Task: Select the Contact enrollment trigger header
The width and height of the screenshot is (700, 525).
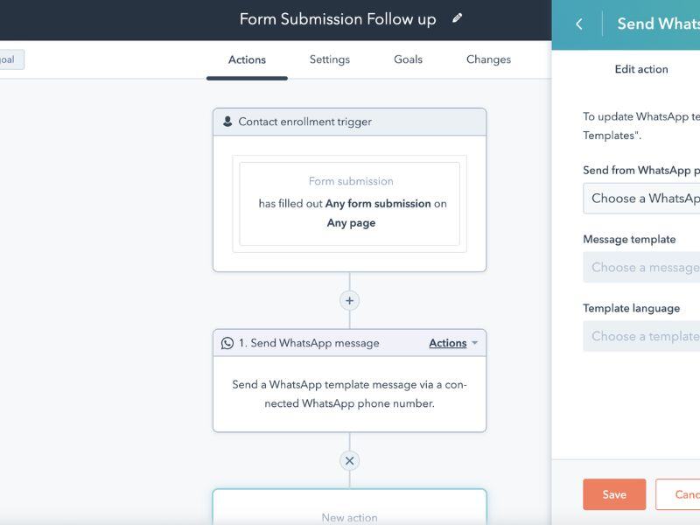Action: [x=349, y=122]
